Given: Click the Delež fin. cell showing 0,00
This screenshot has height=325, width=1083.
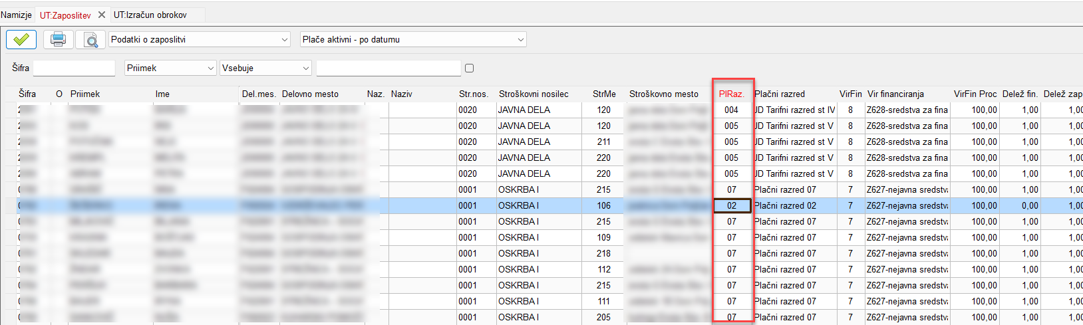Looking at the screenshot, I should [1020, 205].
